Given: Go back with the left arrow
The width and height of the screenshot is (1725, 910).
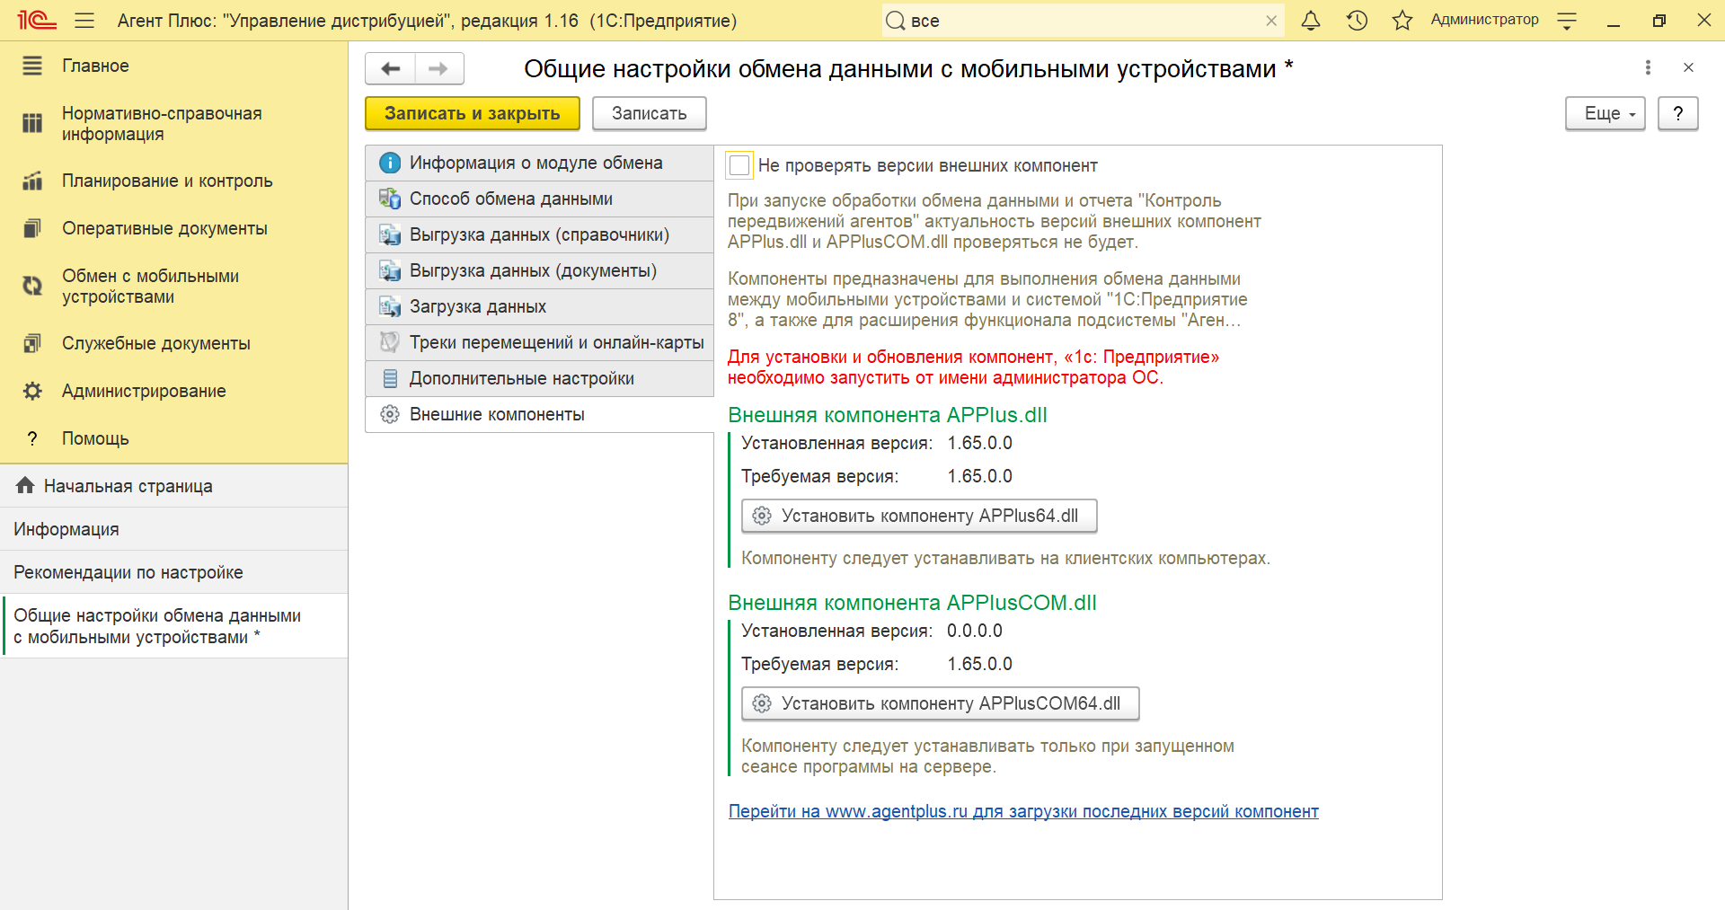Looking at the screenshot, I should pos(390,68).
